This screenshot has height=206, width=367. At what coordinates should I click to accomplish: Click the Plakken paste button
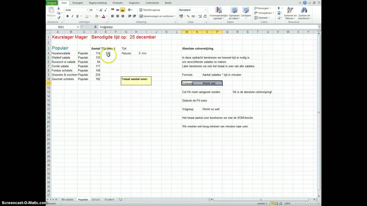coord(51,13)
